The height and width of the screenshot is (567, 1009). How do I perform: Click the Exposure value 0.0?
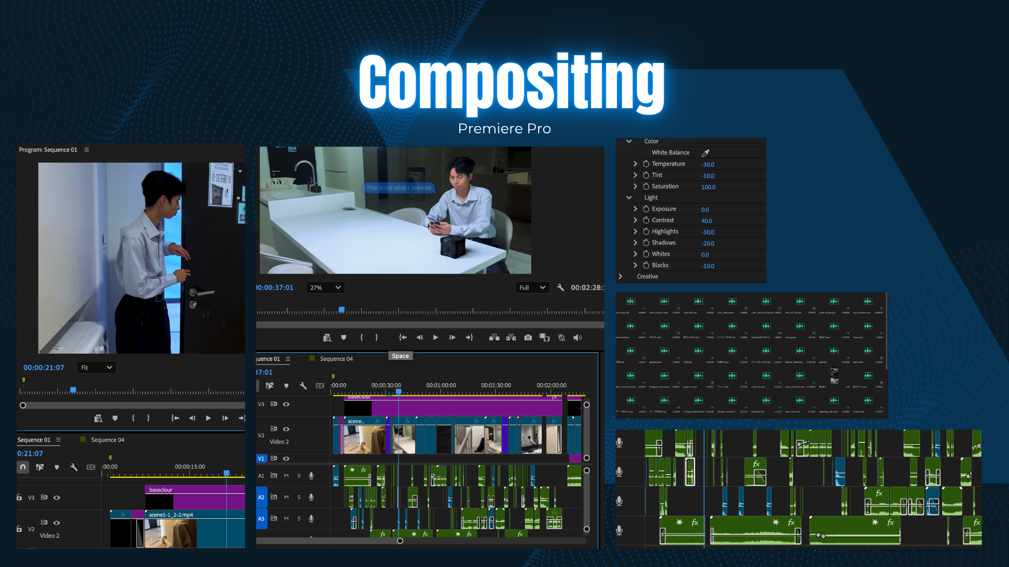click(705, 209)
